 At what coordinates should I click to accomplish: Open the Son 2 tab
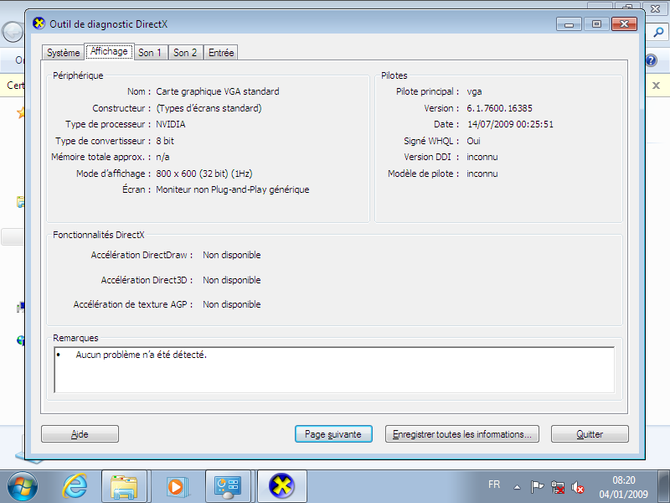185,53
